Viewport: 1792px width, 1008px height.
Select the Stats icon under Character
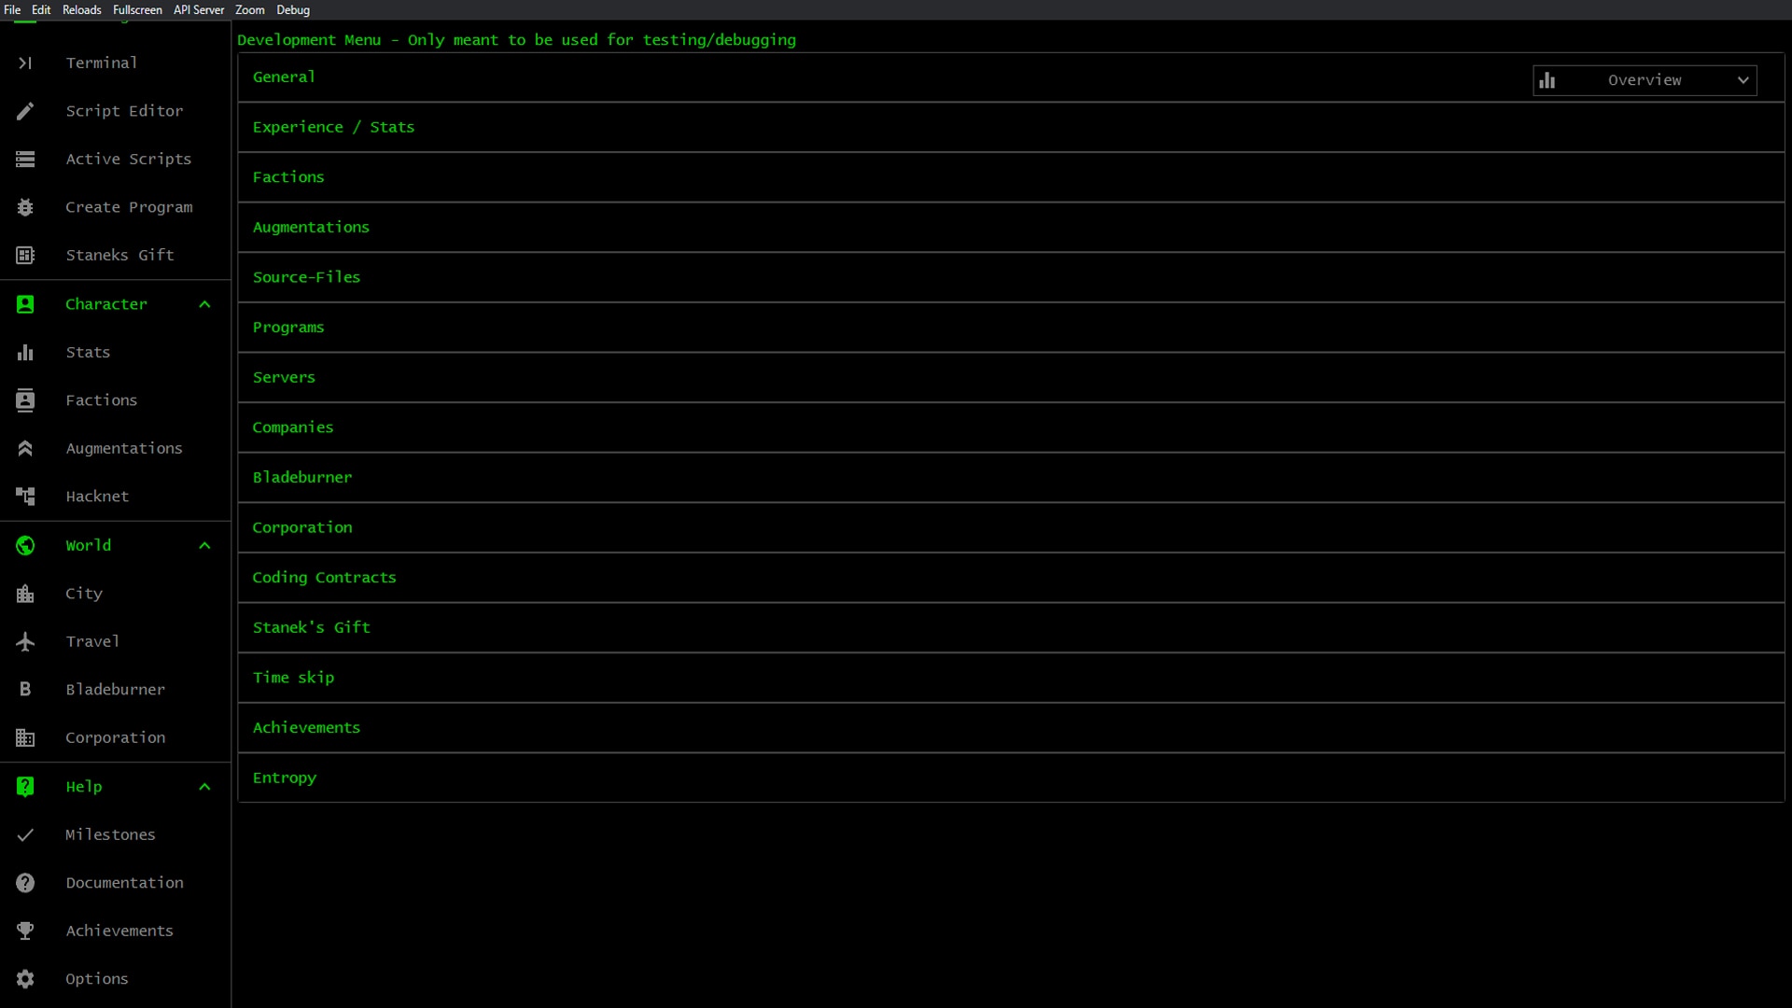point(25,352)
